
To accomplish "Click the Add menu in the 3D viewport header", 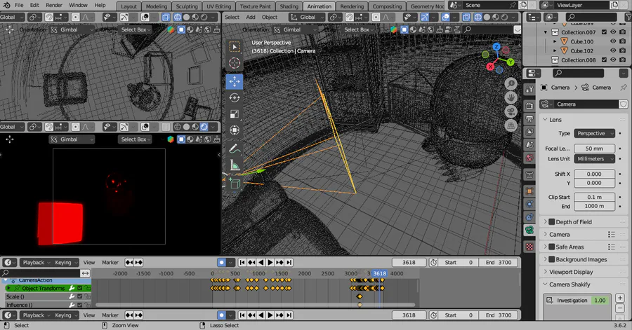I will tap(251, 17).
